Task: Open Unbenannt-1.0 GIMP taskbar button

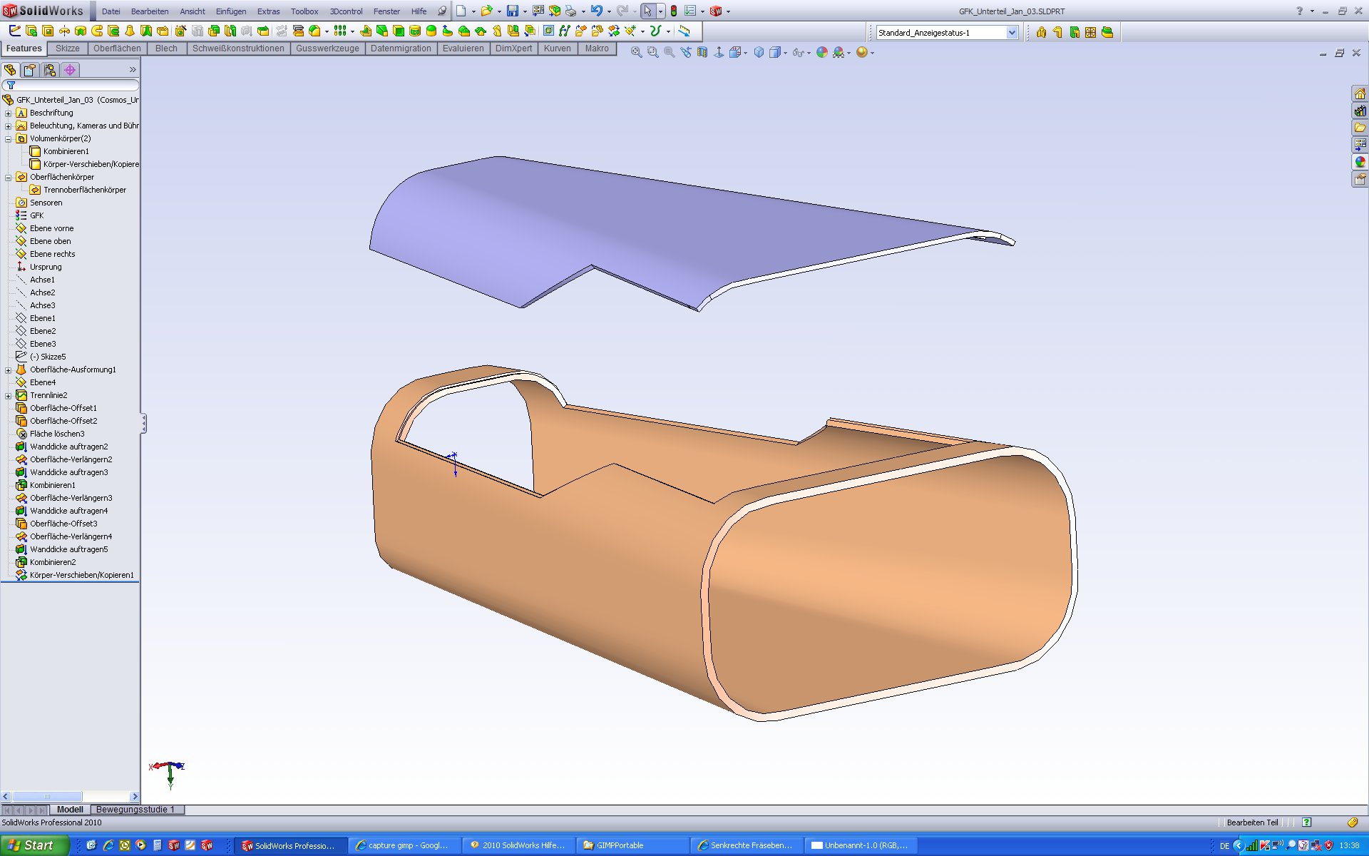Action: tap(861, 845)
